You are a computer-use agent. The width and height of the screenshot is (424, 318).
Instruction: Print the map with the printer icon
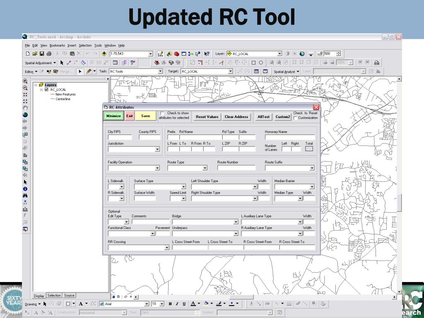[x=49, y=54]
